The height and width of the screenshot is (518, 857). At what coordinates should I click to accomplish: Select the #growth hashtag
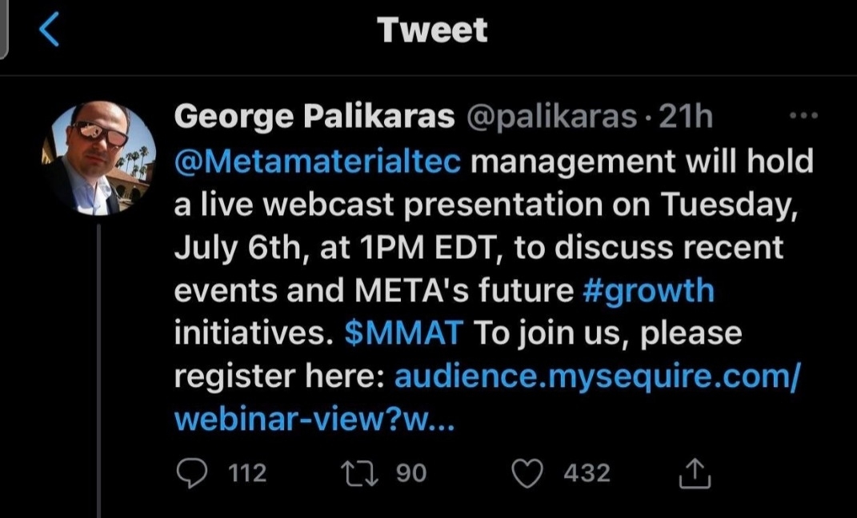point(647,290)
